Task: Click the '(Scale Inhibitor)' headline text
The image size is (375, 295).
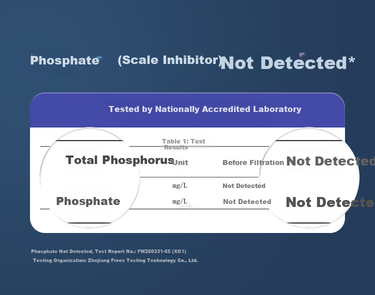Action: tap(170, 60)
